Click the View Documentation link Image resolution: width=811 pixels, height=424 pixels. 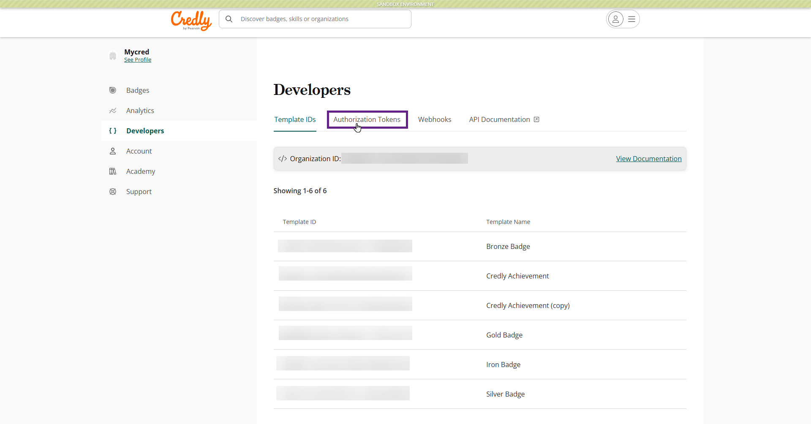tap(648, 159)
